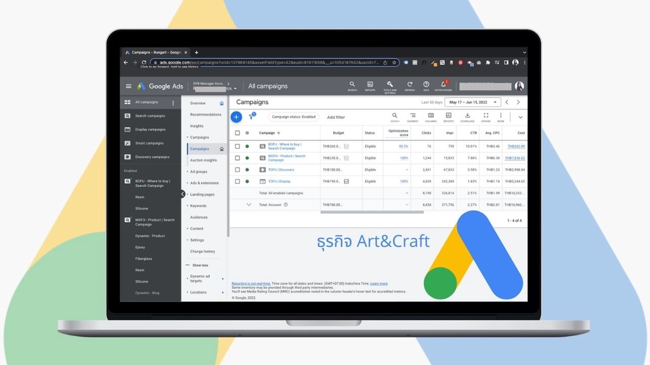Click the Google Ads logo
The height and width of the screenshot is (365, 650).
[160, 86]
